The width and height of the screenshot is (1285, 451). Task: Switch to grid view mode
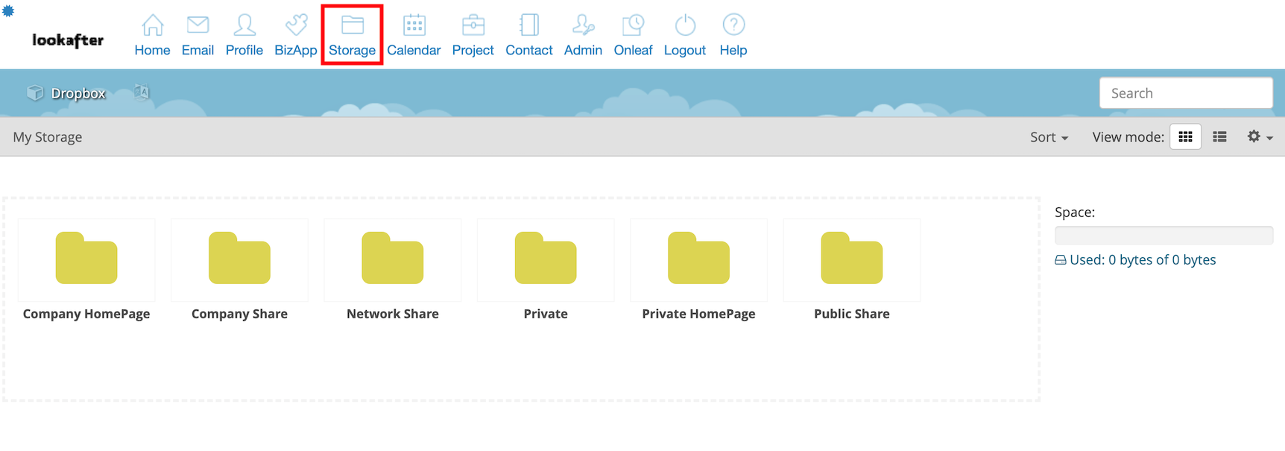1185,137
